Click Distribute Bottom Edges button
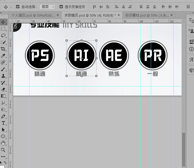Viewport: 194px width, 168px height. pos(154,7)
